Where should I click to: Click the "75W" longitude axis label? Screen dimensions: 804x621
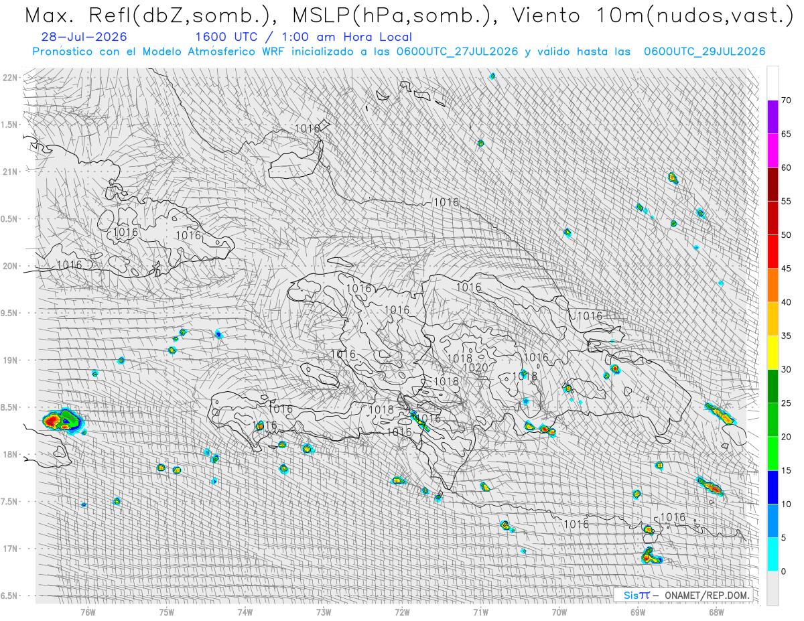(x=167, y=612)
